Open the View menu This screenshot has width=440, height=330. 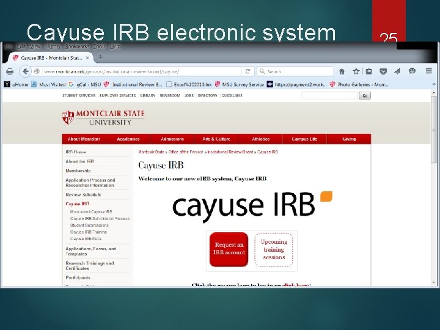click(x=35, y=46)
